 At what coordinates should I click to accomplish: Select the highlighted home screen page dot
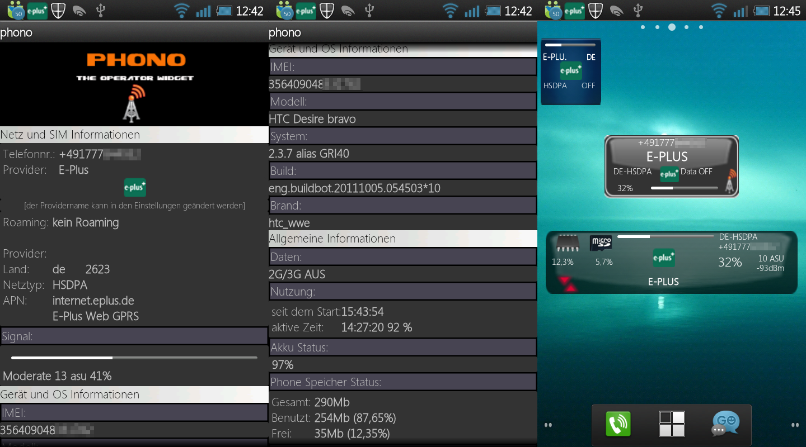[x=672, y=27]
